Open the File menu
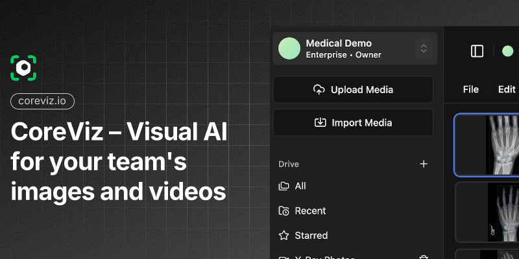 click(x=471, y=89)
